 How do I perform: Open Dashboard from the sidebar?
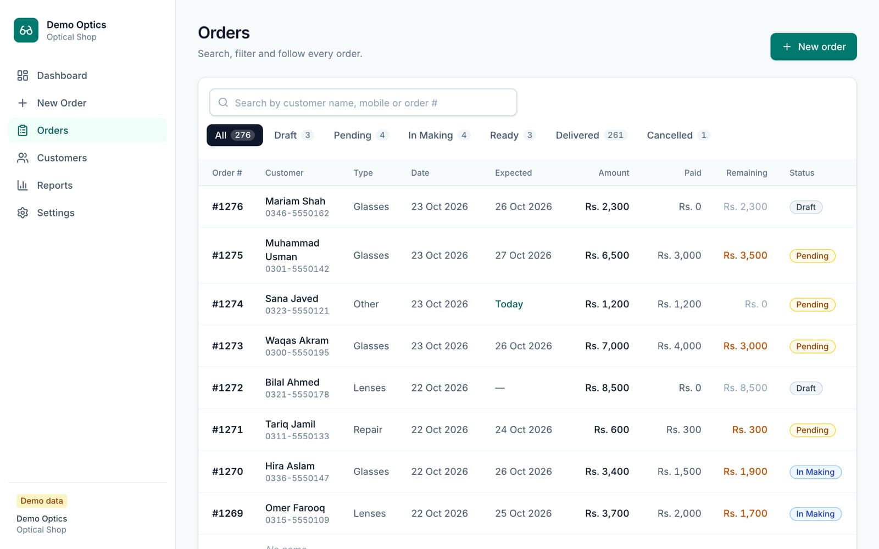tap(87, 75)
